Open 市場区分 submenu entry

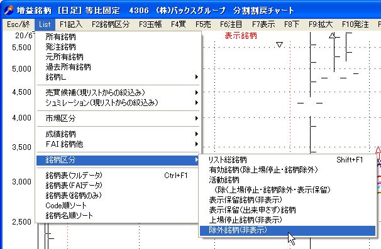[x=118, y=119]
